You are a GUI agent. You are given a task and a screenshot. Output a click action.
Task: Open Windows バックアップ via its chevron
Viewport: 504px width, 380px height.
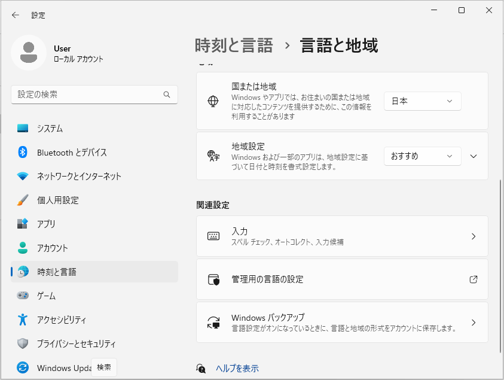coord(473,323)
